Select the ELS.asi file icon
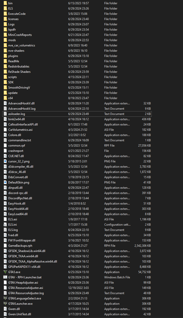 tap(5, 219)
